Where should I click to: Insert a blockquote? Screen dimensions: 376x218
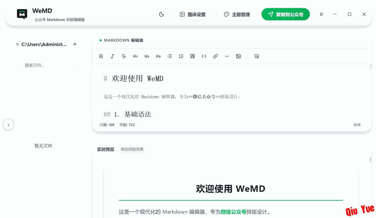click(x=192, y=56)
